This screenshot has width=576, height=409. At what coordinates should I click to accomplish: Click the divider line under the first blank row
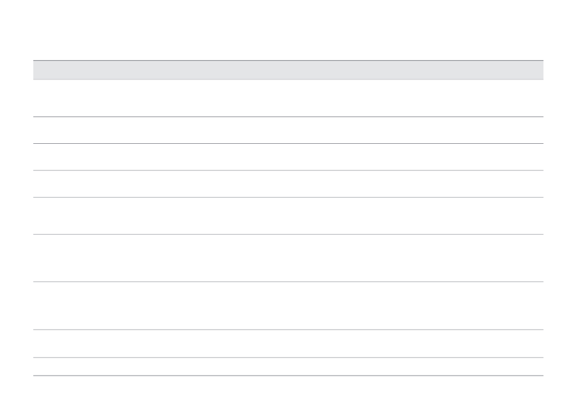coord(288,117)
